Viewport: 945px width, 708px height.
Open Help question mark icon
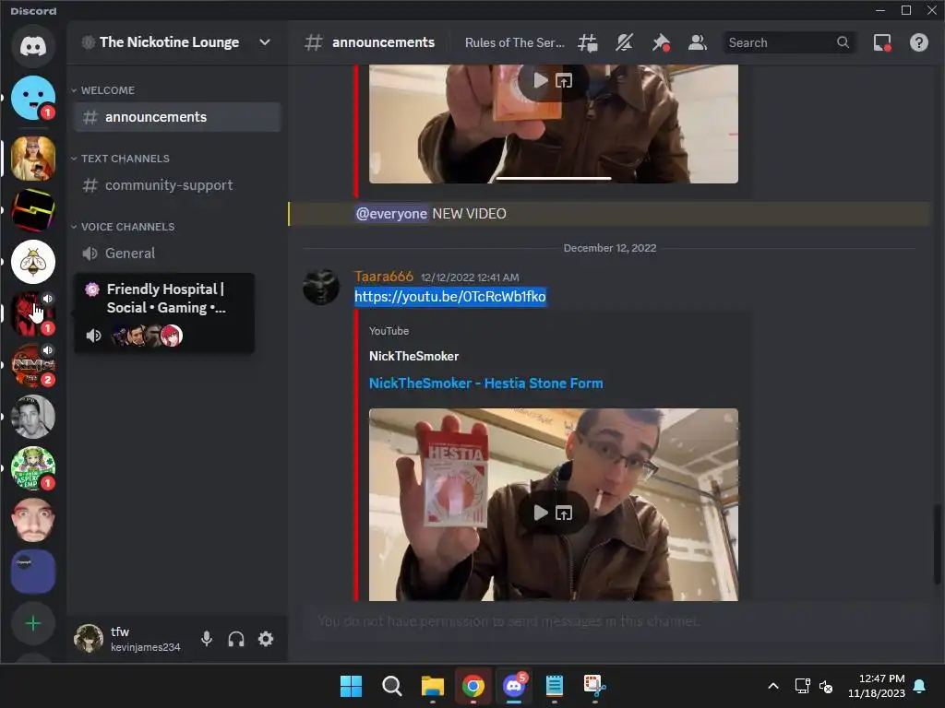pos(919,42)
